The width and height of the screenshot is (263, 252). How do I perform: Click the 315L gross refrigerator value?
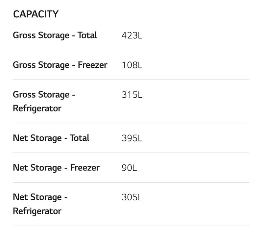pyautogui.click(x=132, y=95)
